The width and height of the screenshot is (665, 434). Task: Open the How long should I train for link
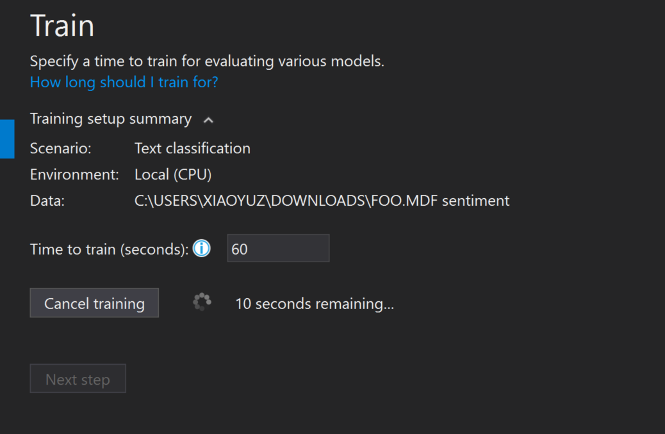pyautogui.click(x=123, y=82)
